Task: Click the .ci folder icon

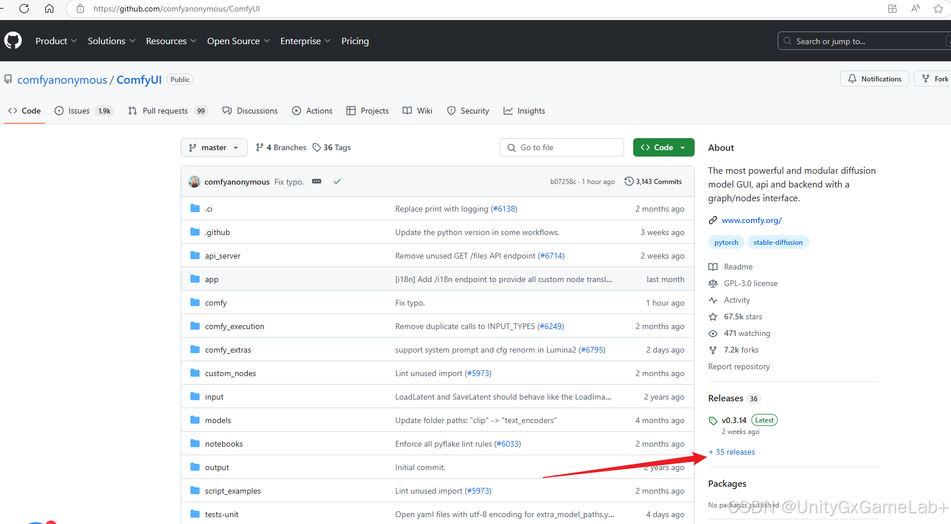Action: click(x=195, y=208)
